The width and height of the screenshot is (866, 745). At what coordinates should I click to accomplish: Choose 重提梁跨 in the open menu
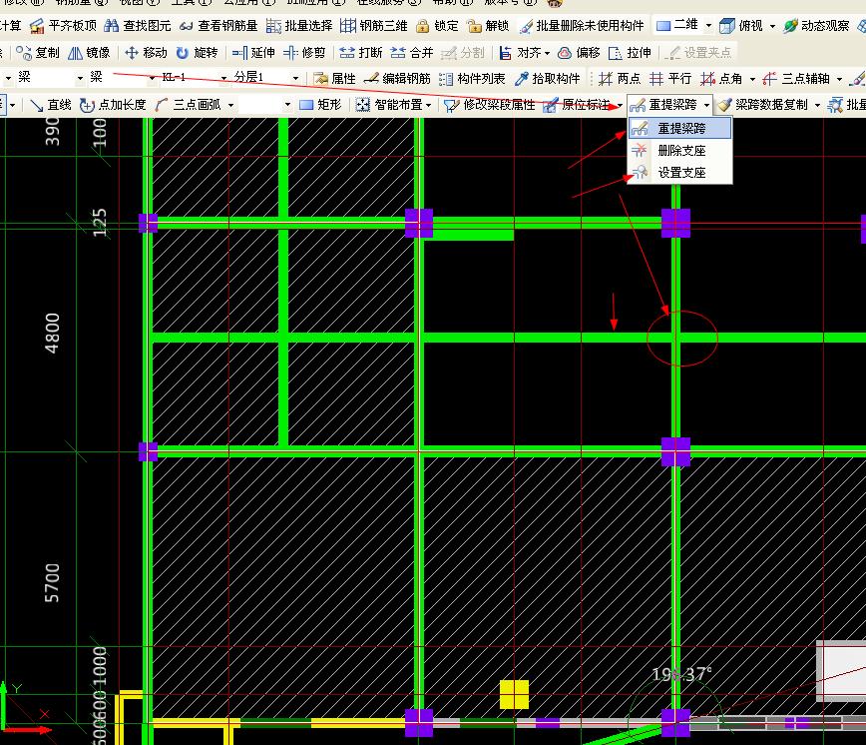coord(679,128)
